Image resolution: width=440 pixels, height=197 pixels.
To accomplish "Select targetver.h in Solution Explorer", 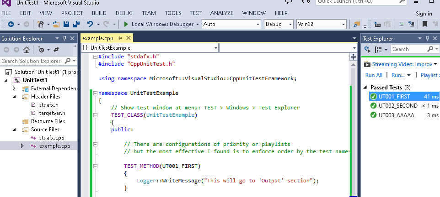I will point(52,113).
